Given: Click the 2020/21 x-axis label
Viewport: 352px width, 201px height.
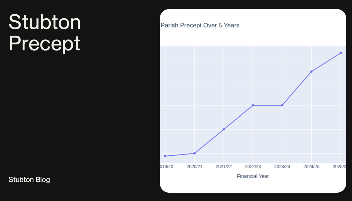Looking at the screenshot, I should click(194, 167).
